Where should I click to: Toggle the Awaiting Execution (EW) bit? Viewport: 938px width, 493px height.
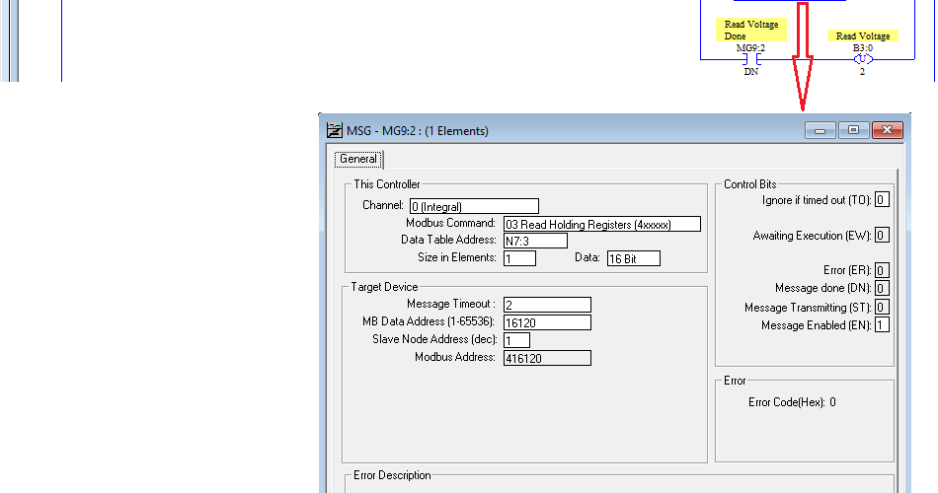coord(882,236)
